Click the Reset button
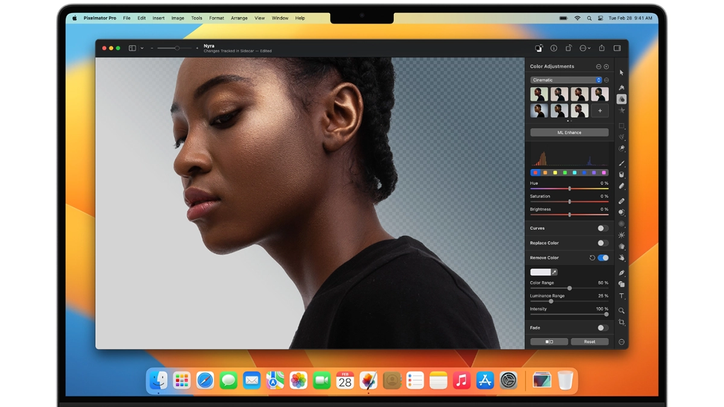The image size is (724, 407). click(589, 342)
